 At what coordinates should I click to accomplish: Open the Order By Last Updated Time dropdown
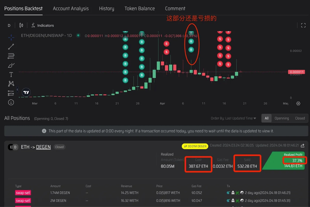233,118
